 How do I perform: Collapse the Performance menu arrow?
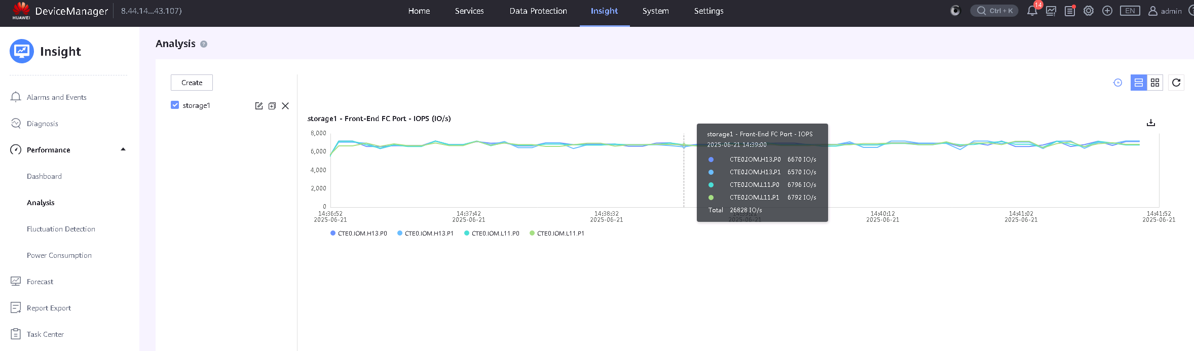click(123, 149)
